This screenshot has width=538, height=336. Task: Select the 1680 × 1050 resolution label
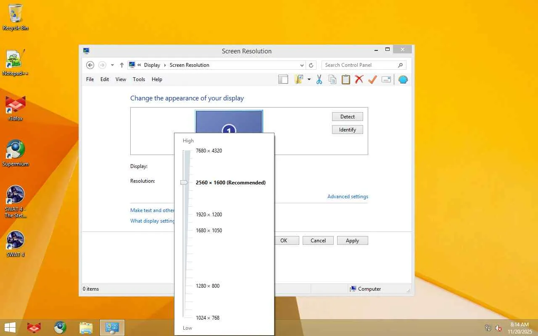point(209,231)
